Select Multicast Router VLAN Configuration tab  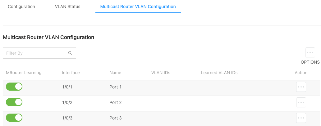pyautogui.click(x=138, y=7)
